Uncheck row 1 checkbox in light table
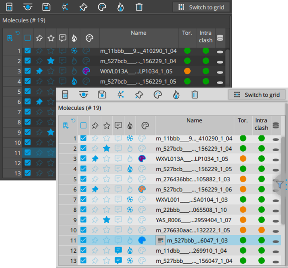 coord(83,138)
